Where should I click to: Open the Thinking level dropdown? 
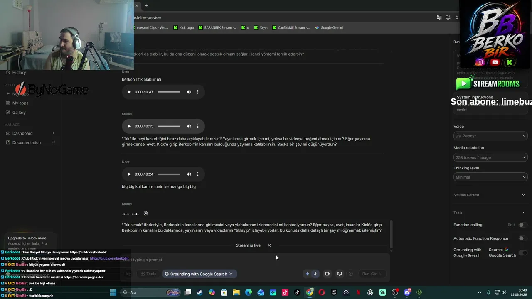click(490, 177)
